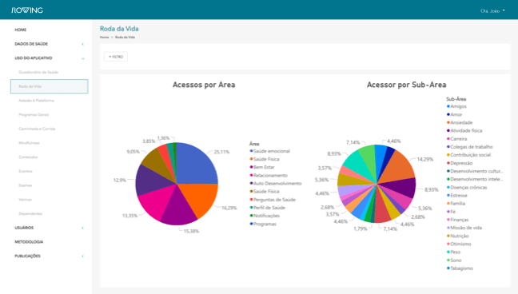This screenshot has height=294, width=518.
Task: Select the 14,29% orange sub-area slice
Action: [x=398, y=167]
